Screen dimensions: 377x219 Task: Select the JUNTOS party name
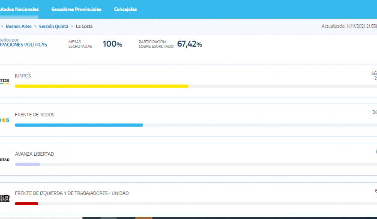(23, 76)
